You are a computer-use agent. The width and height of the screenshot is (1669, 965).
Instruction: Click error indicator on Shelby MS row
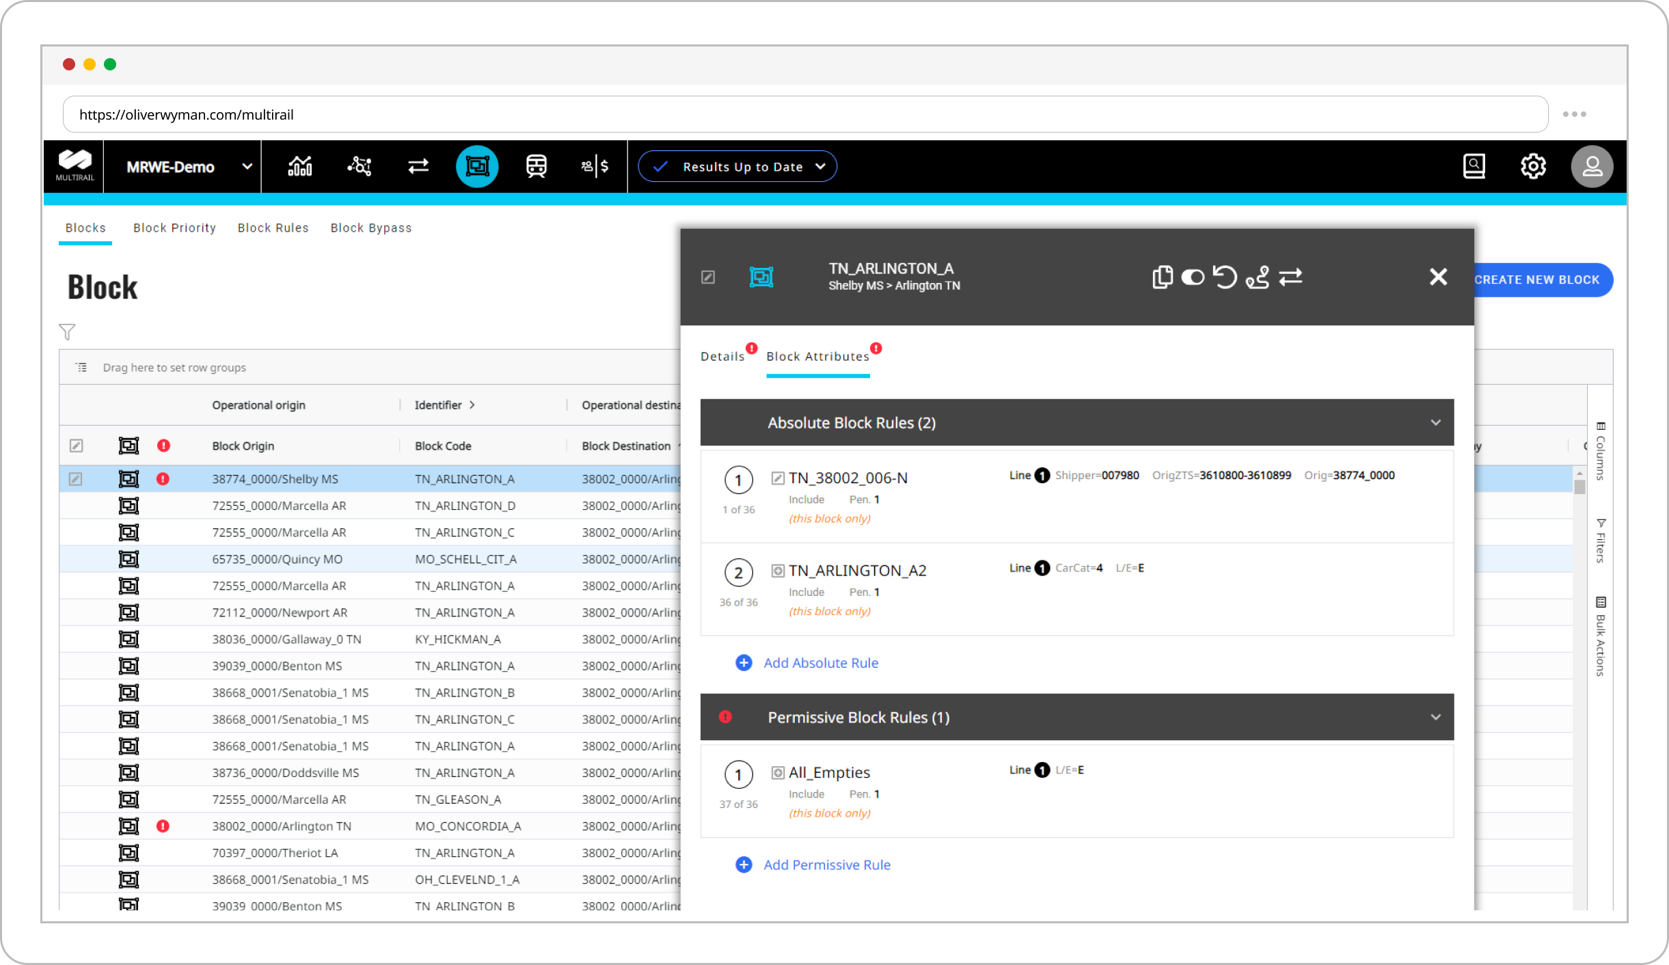163,479
